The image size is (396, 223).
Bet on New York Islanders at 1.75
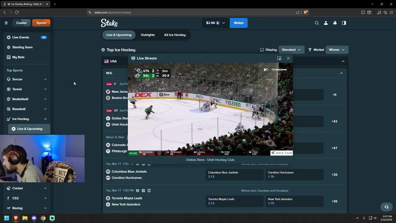click(x=294, y=201)
